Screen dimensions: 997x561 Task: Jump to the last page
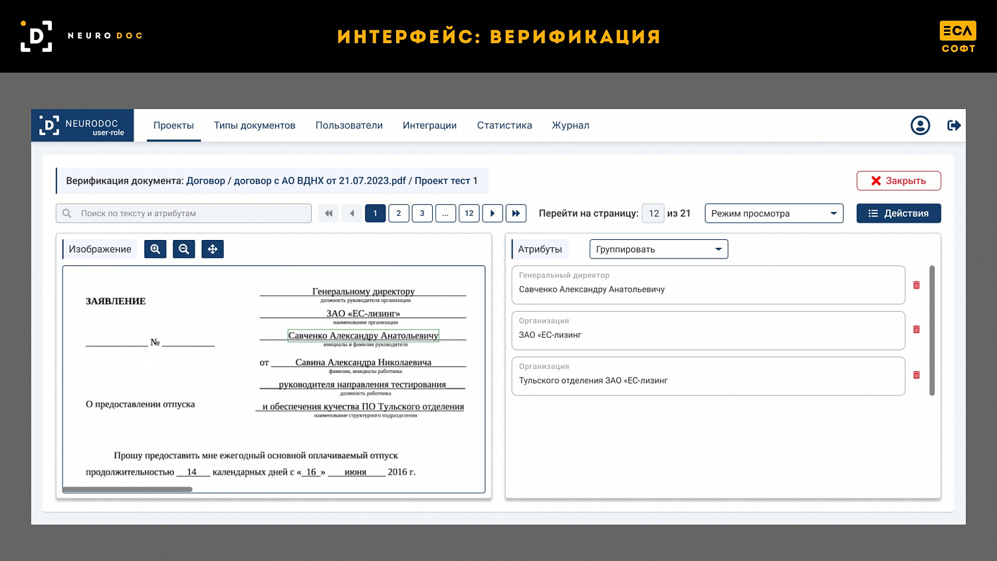pyautogui.click(x=516, y=213)
